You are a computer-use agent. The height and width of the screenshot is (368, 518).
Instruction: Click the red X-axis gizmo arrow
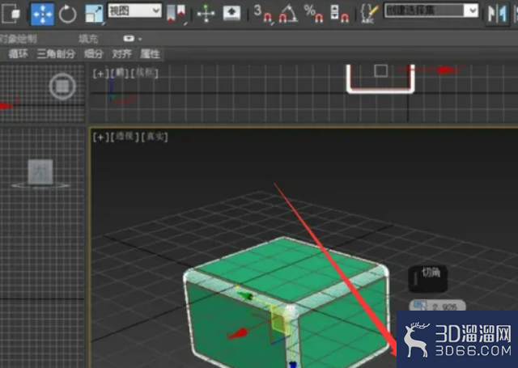tap(237, 334)
